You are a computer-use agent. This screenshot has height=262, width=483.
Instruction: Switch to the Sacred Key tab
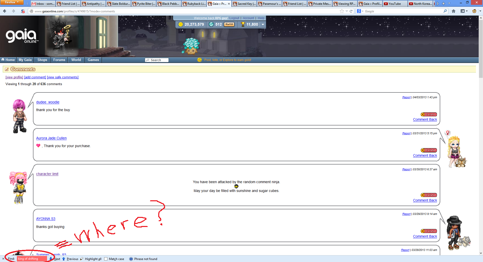244,4
